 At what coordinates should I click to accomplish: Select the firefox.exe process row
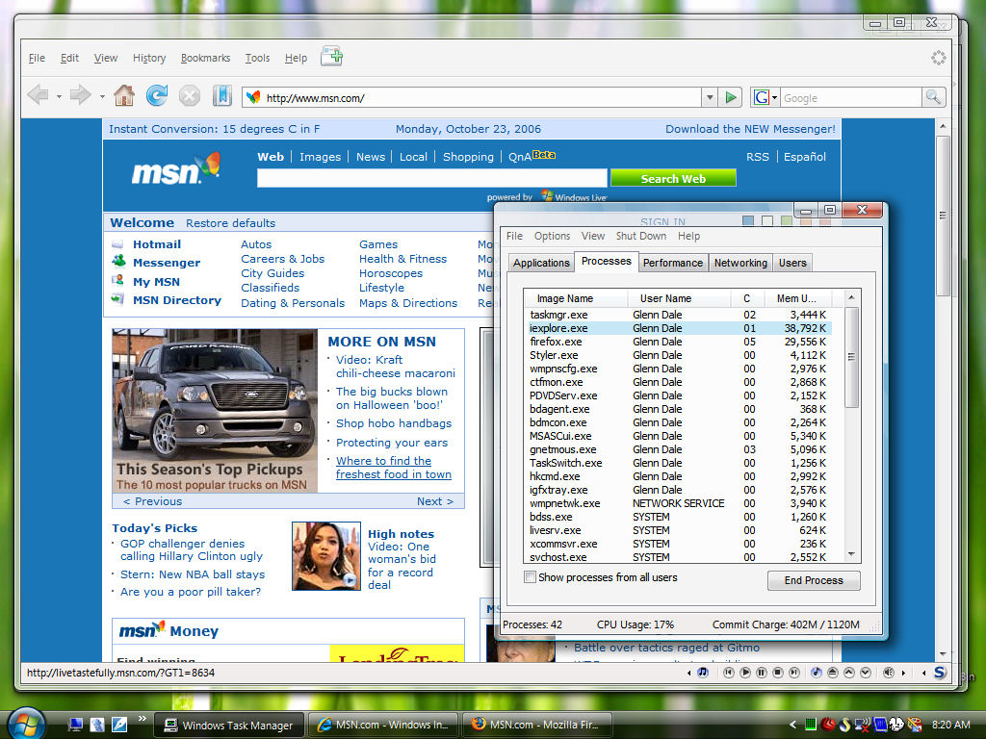(x=678, y=342)
